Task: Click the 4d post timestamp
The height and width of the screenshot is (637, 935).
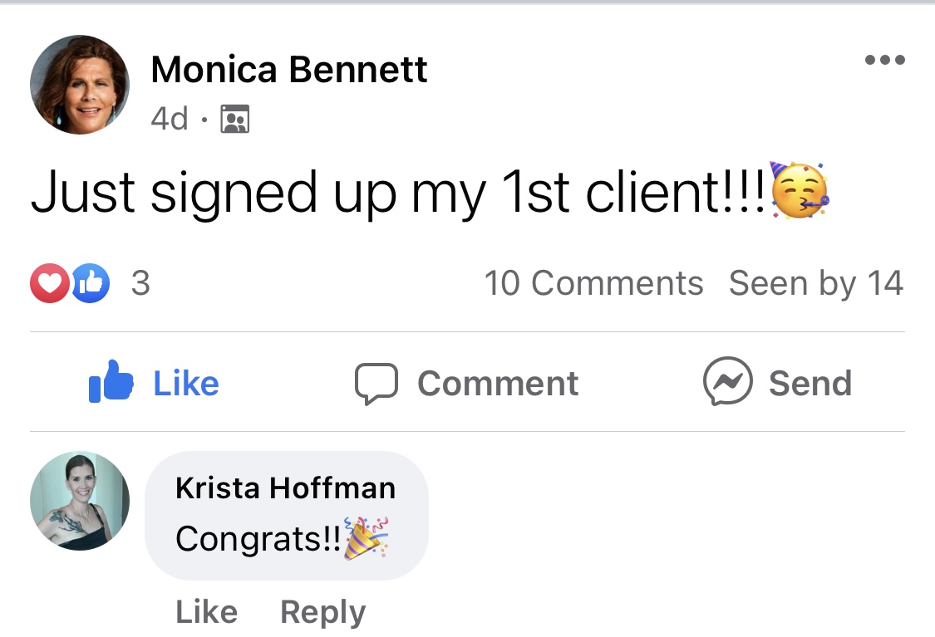Action: click(x=170, y=119)
